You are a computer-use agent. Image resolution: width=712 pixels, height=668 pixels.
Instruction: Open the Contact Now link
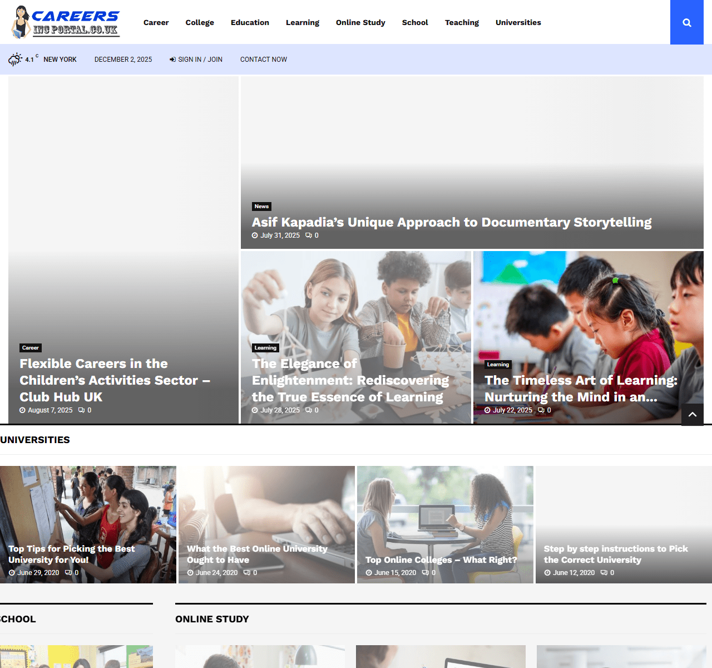click(264, 60)
